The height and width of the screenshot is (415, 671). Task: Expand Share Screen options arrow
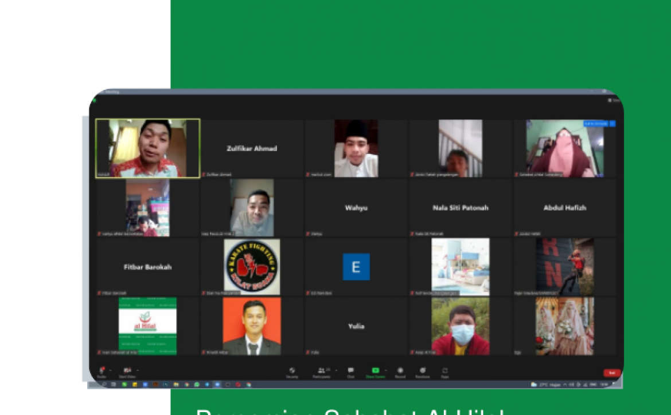click(x=385, y=370)
